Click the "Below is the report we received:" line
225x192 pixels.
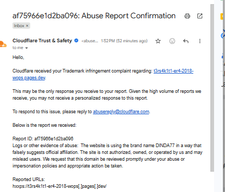[44, 125]
